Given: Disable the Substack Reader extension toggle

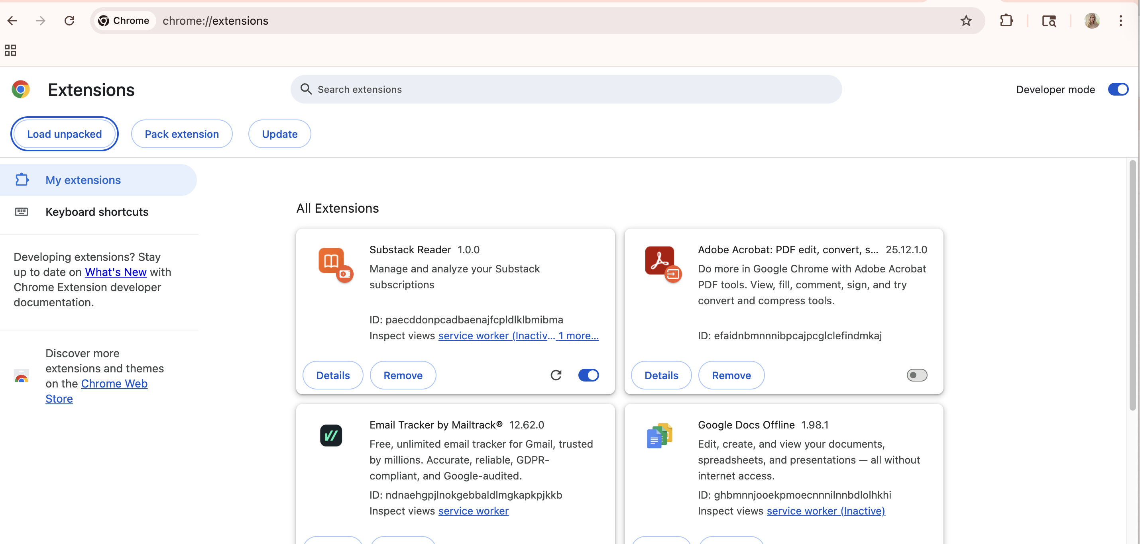Looking at the screenshot, I should click(x=588, y=375).
